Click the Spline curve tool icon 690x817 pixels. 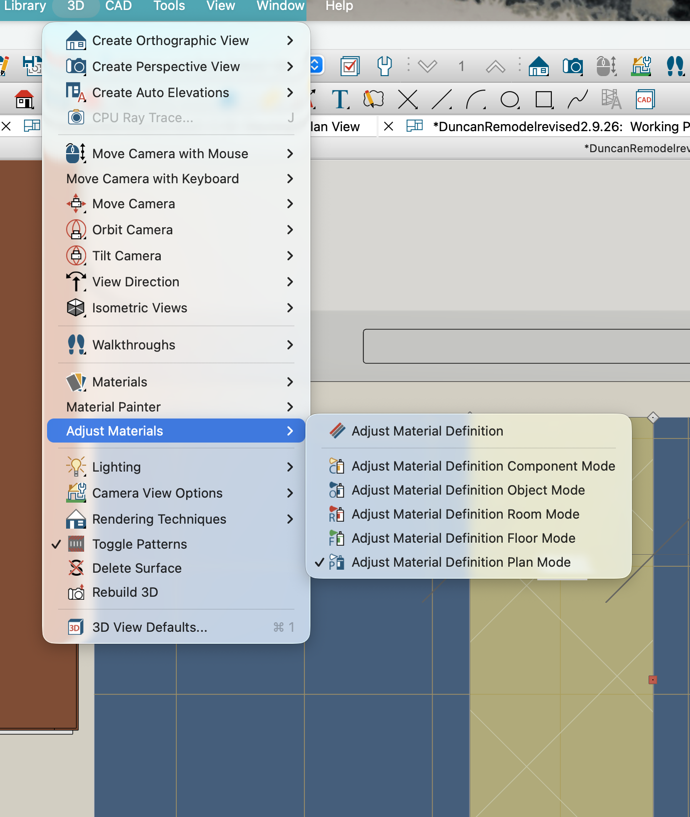click(577, 100)
